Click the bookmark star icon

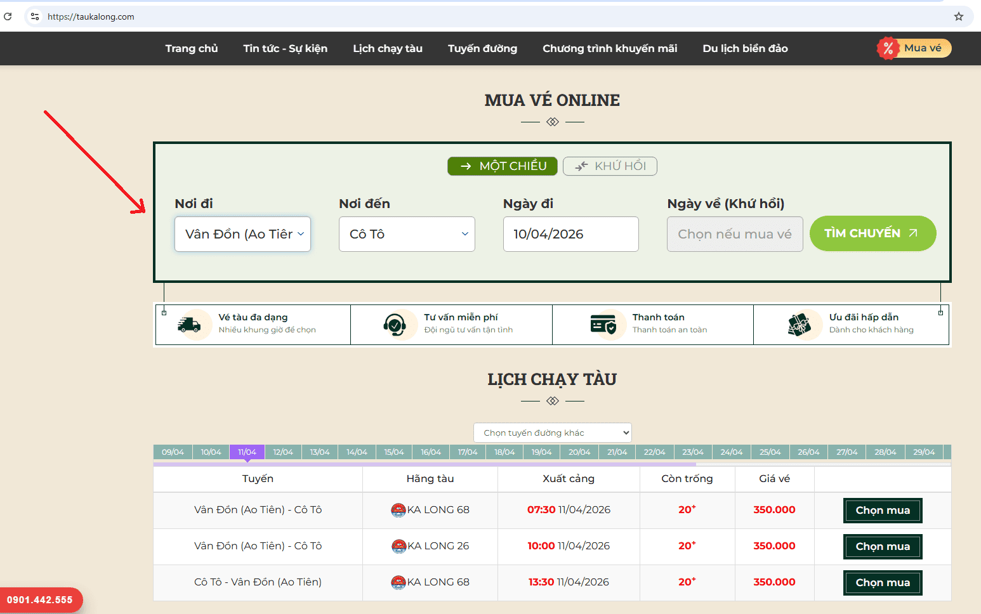(958, 16)
